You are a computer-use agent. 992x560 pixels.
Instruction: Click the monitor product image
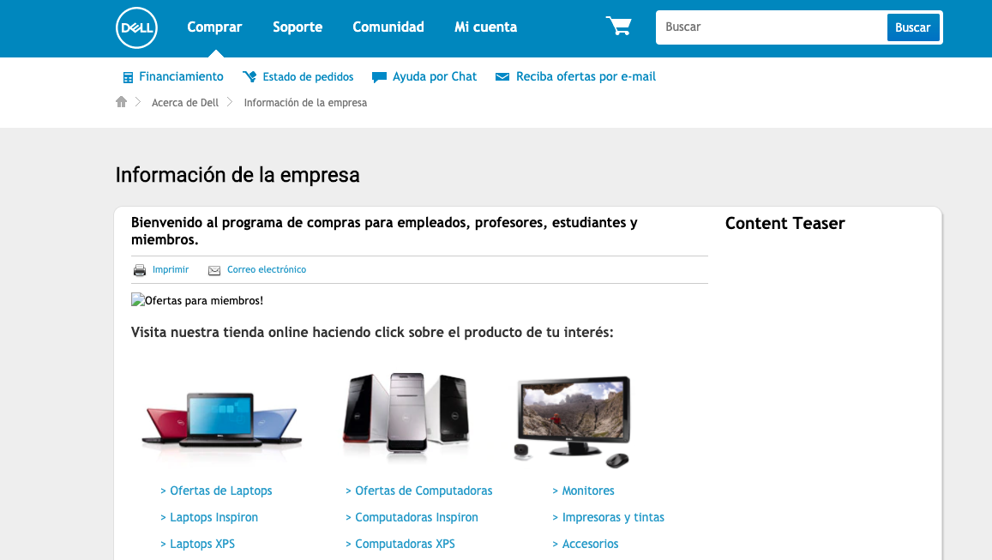[574, 420]
